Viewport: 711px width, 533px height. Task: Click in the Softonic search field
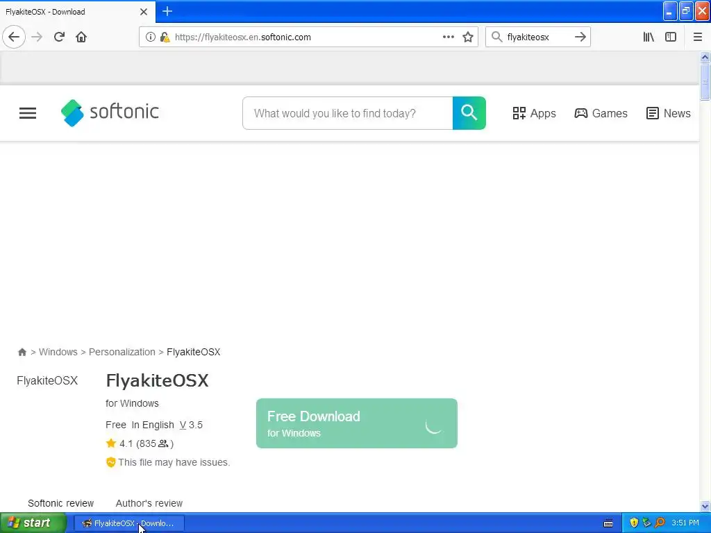click(x=348, y=113)
